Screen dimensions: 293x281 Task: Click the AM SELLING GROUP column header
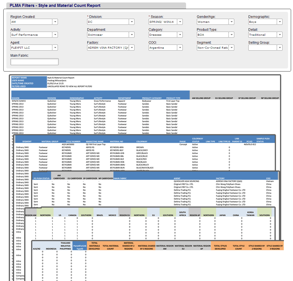tap(201, 98)
